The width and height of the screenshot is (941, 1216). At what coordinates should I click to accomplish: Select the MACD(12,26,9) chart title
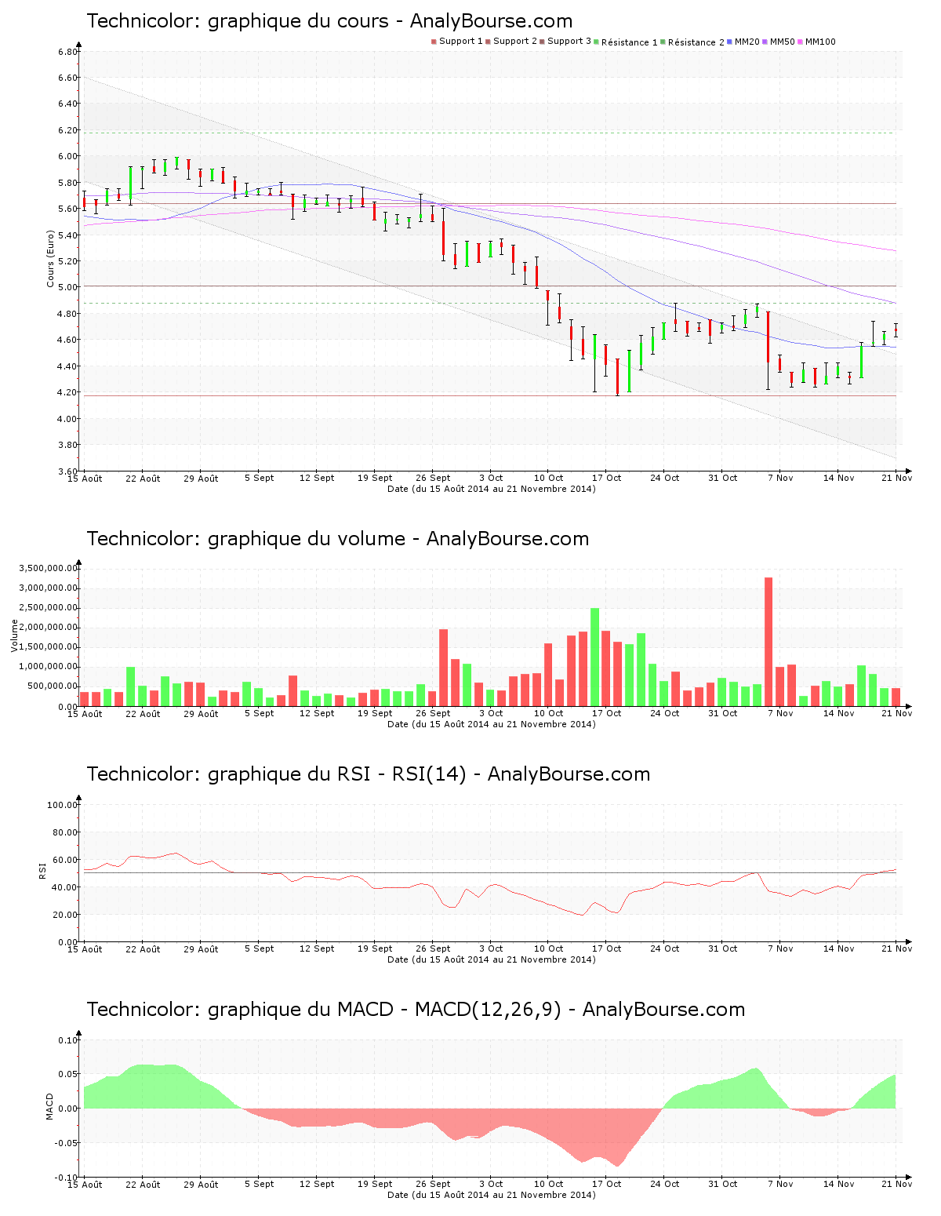point(416,1010)
